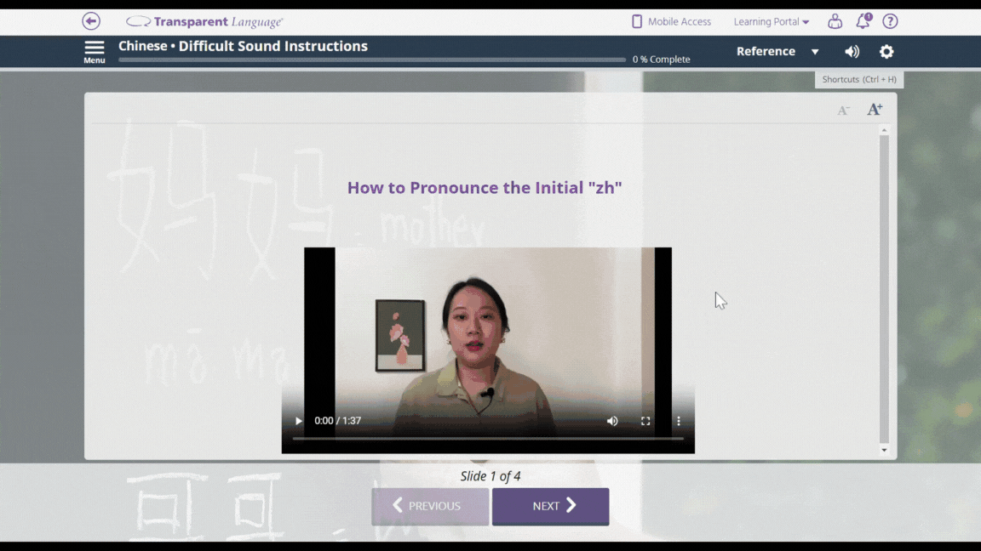The image size is (981, 551).
Task: Open the hamburger Menu
Action: (95, 51)
